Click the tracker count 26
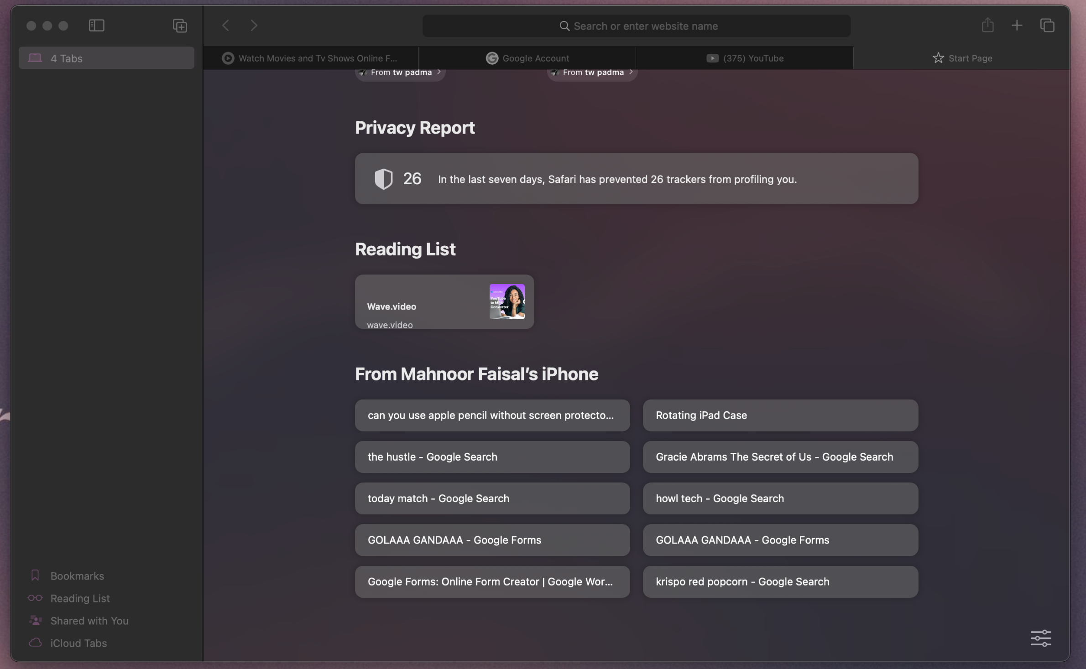This screenshot has height=669, width=1086. pyautogui.click(x=412, y=179)
